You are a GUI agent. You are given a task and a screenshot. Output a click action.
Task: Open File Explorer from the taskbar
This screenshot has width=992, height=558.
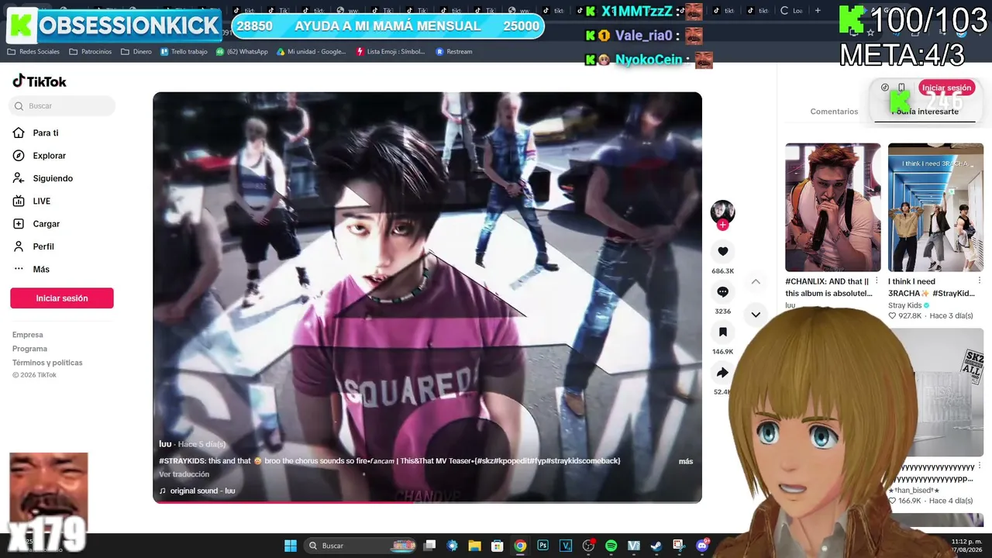(x=475, y=546)
